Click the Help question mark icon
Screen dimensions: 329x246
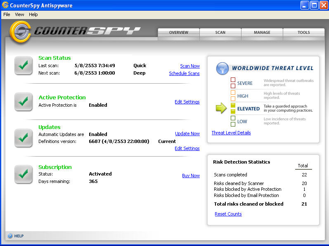point(10,236)
